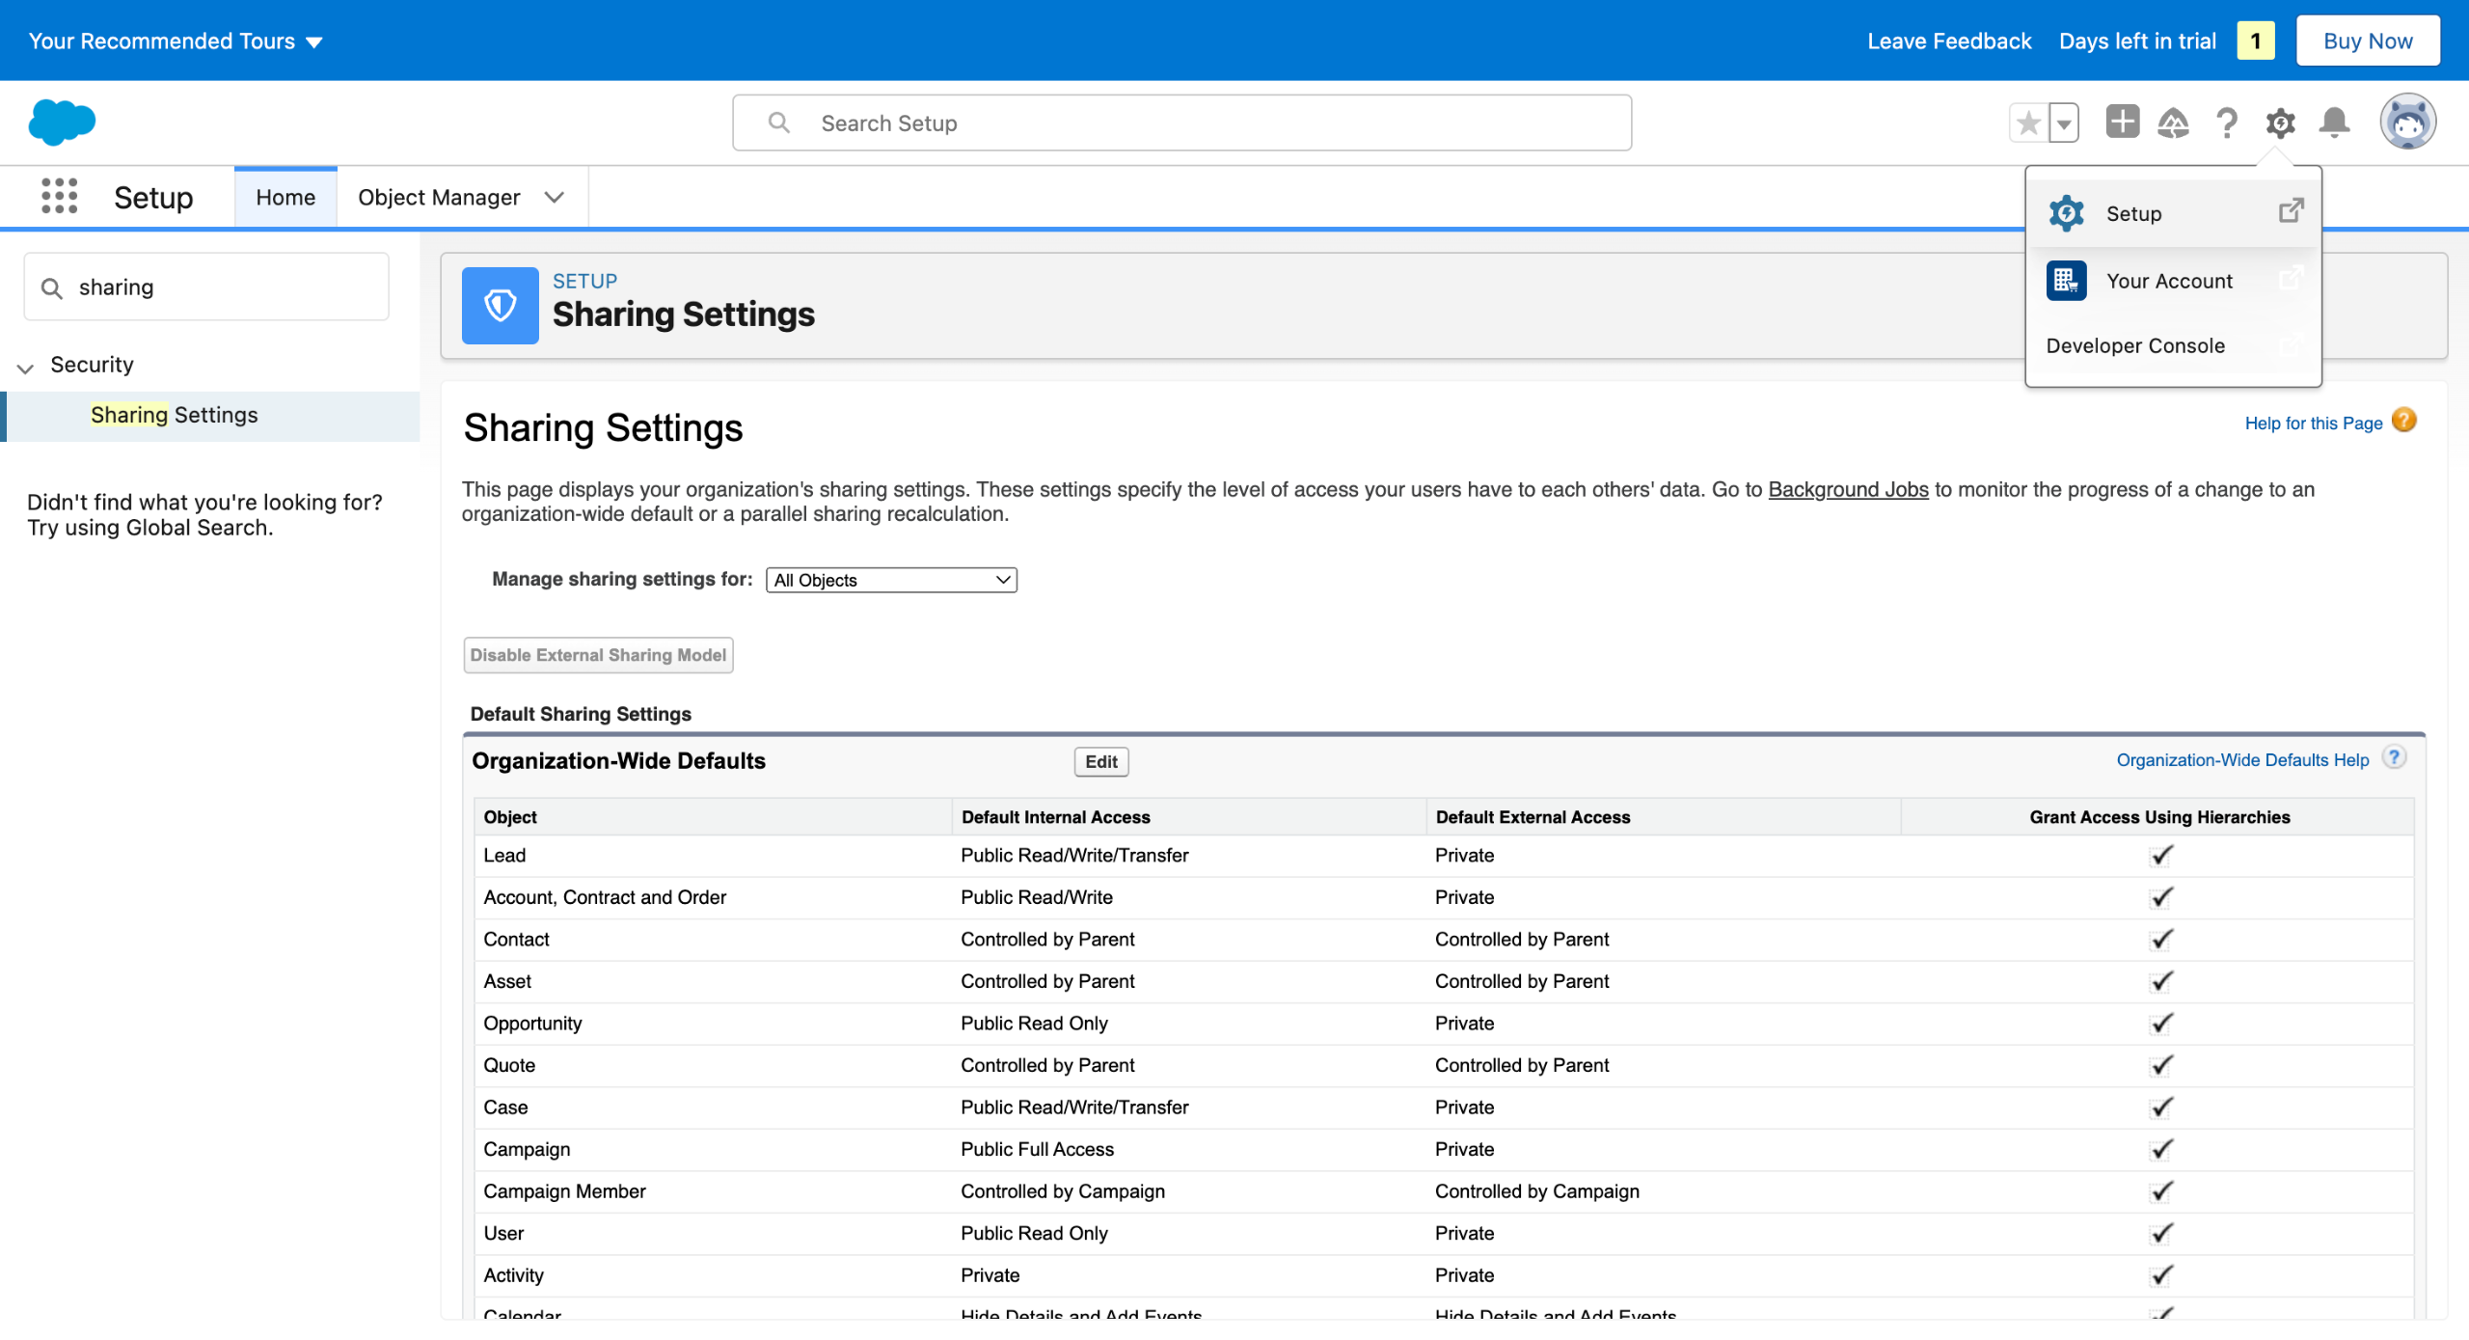Open the App Launcher dots grid
Image resolution: width=2469 pixels, height=1340 pixels.
pos(59,196)
